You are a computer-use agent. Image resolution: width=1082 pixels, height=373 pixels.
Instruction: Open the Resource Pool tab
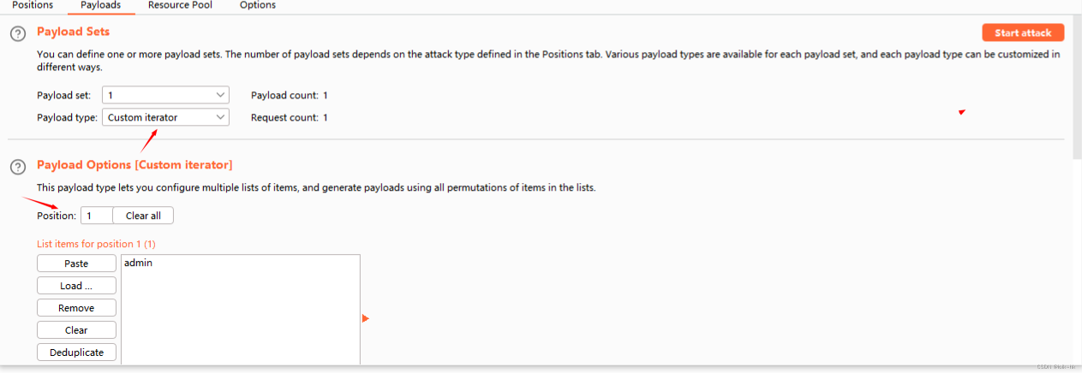pos(180,5)
